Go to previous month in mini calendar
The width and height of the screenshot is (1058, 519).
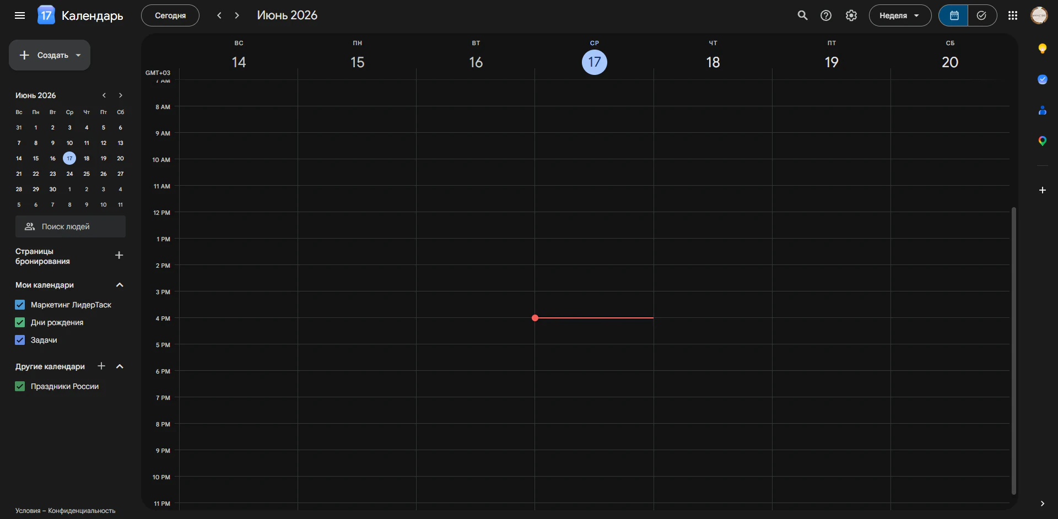[x=104, y=95]
